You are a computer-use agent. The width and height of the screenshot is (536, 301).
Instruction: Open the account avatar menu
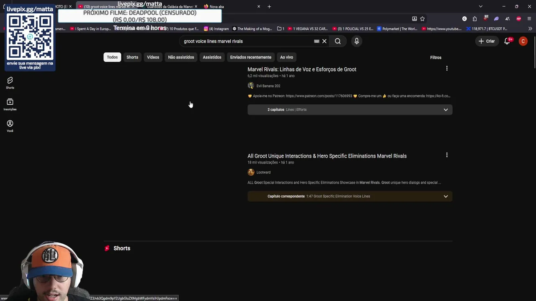click(523, 41)
